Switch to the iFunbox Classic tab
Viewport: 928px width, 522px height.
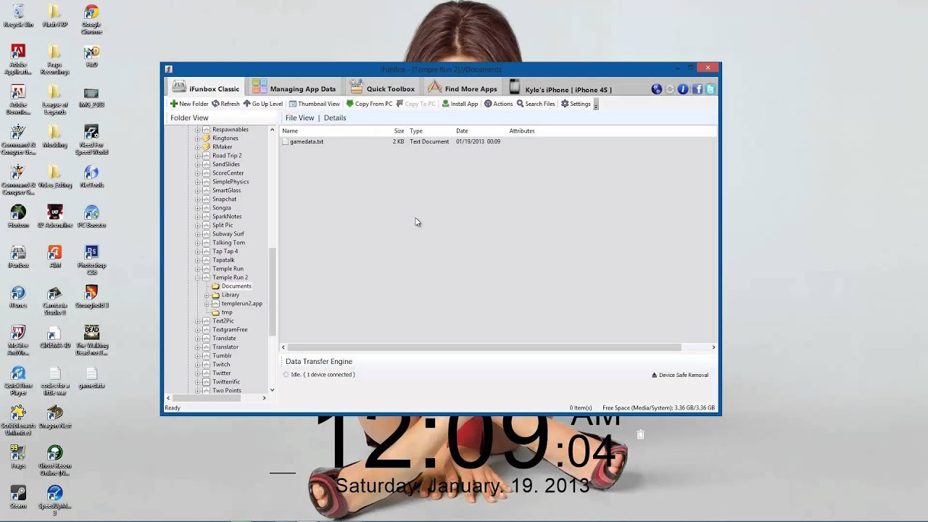tap(206, 88)
